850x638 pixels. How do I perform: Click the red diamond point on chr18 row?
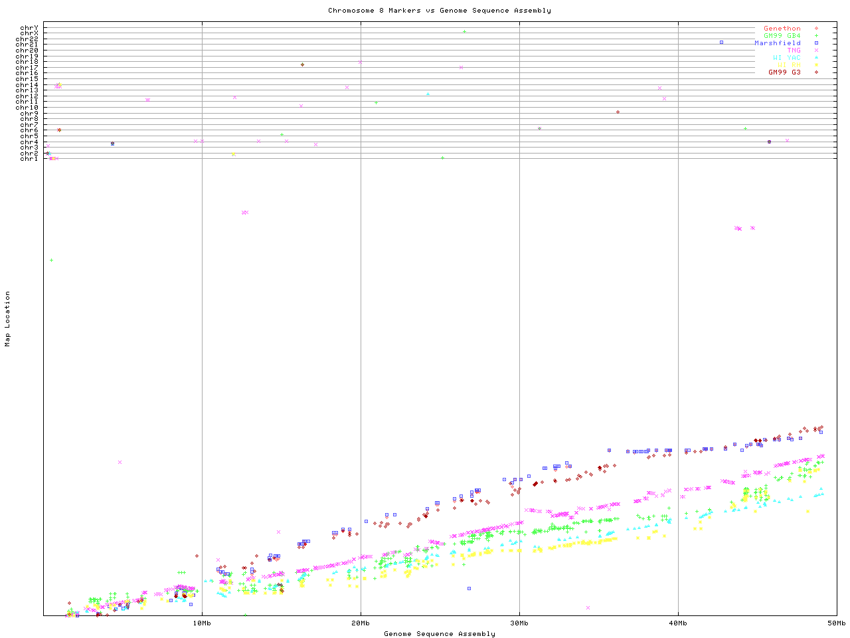(x=302, y=65)
